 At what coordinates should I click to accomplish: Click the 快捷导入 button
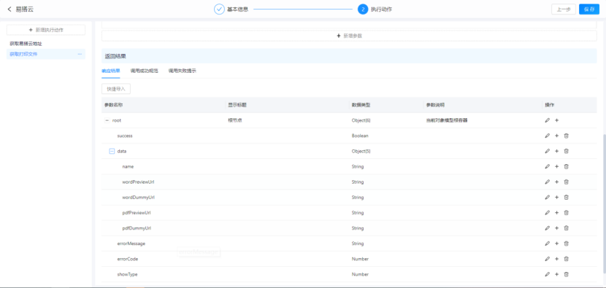tap(116, 89)
